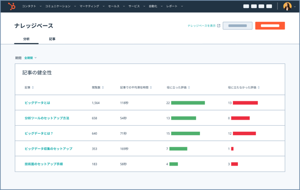Click the green bar with value 15
The height and width of the screenshot is (190, 300).
point(185,133)
